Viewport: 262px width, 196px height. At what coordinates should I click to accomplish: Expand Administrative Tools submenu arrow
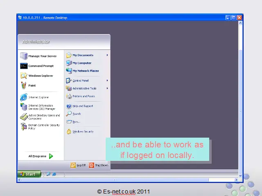point(107,88)
